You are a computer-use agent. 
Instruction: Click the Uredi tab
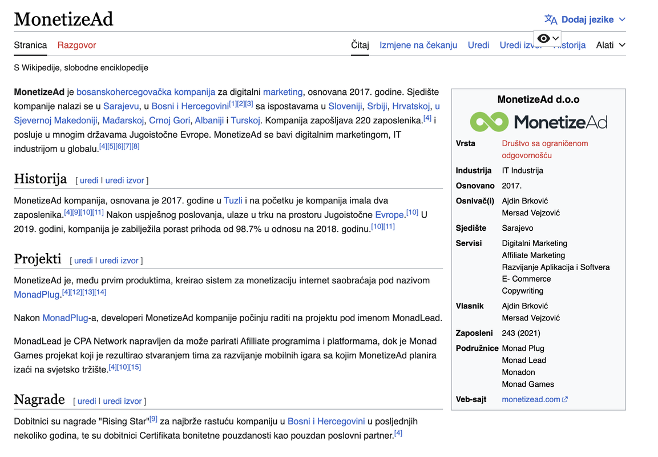point(478,45)
